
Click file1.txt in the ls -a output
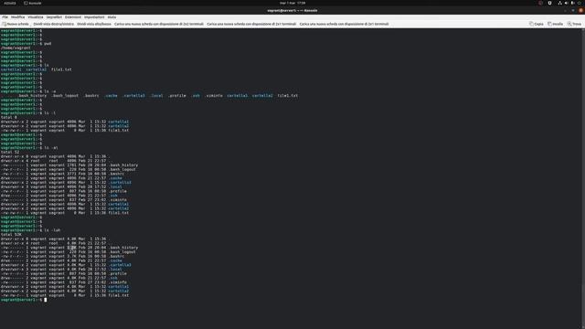coord(288,96)
